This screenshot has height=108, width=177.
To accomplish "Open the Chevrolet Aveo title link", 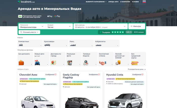I will coord(28,75).
